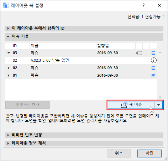Click the disabled 레이아웃 추가... button
168x161 pixels.
(28, 105)
